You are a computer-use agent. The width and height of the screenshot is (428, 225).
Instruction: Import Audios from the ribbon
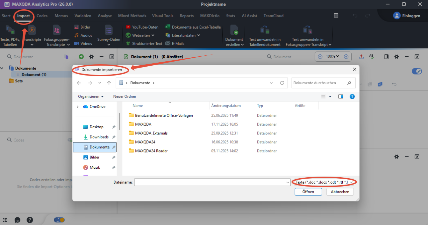(x=83, y=35)
